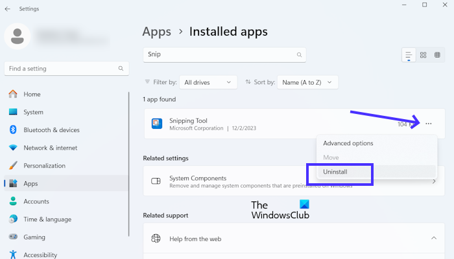Click the Network wifi icon in the sidebar

13,148
